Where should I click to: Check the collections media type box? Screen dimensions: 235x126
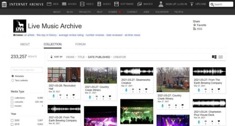coord(12,98)
